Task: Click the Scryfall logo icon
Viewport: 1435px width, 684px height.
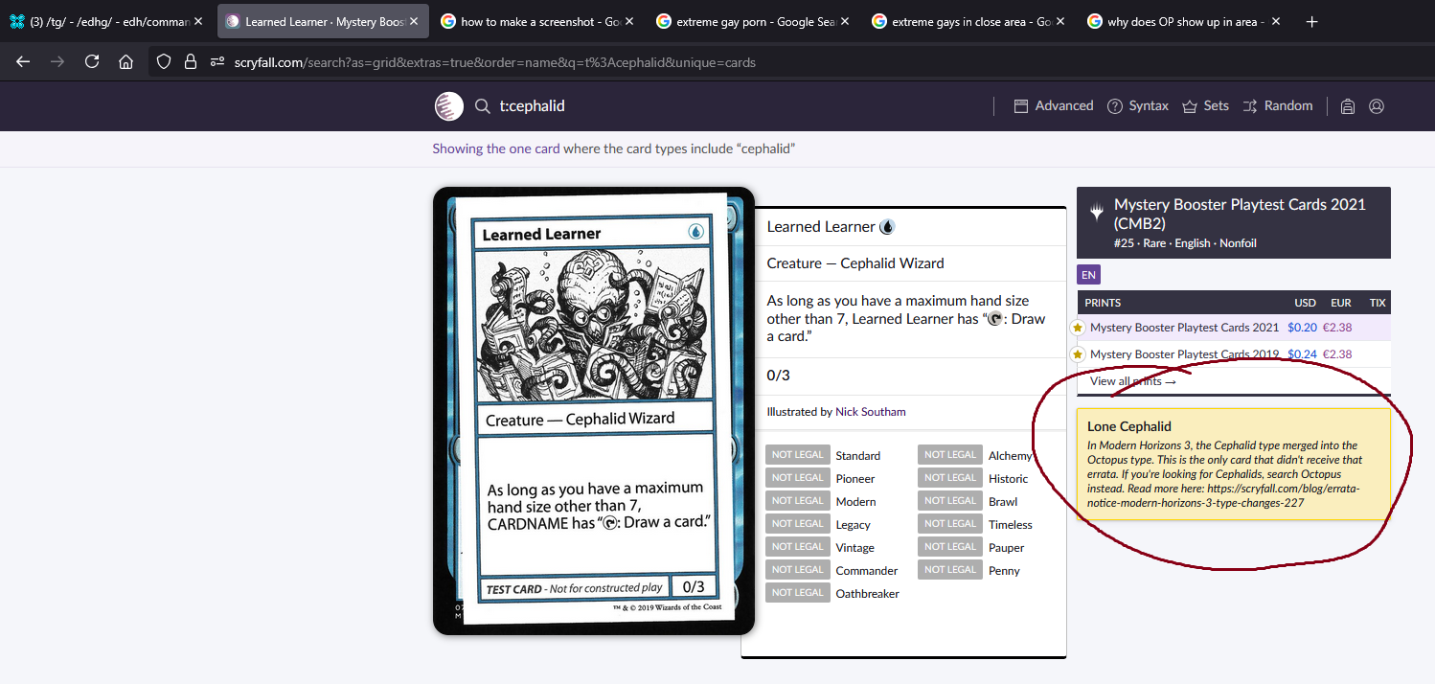Action: point(449,106)
